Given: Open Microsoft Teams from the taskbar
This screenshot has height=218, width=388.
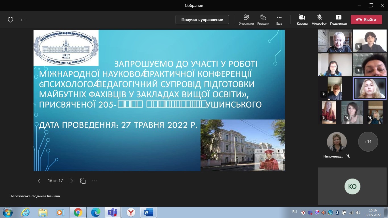Looking at the screenshot, I should (113, 212).
